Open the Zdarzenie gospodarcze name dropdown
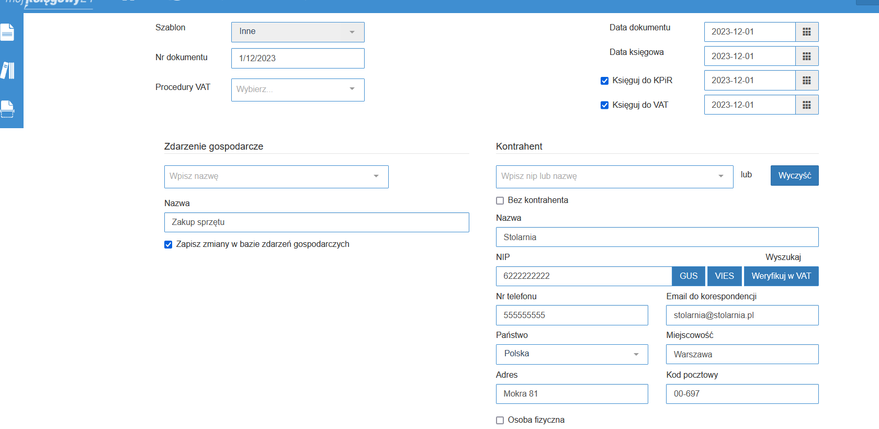 [276, 177]
